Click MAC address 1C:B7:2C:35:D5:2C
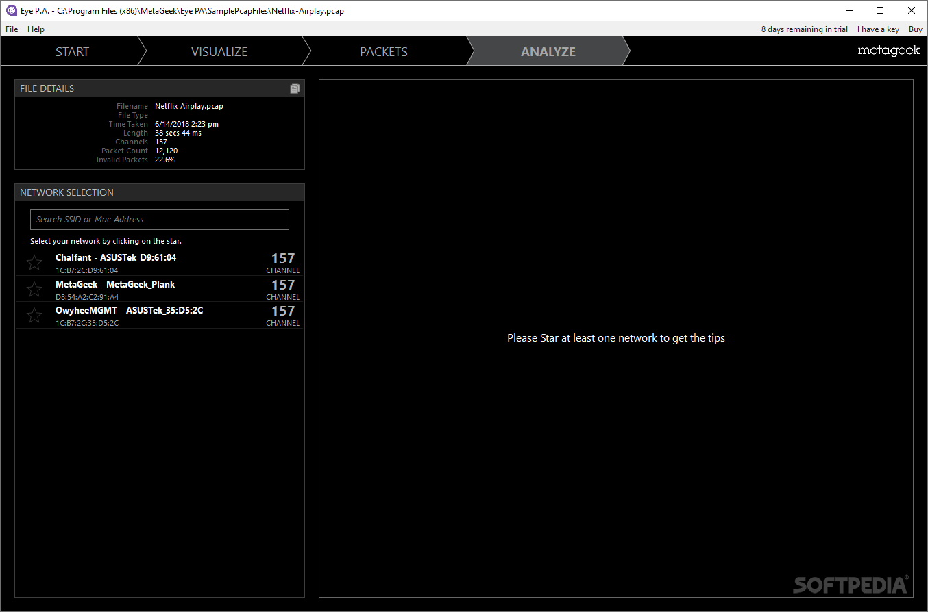The width and height of the screenshot is (928, 612). 87,323
